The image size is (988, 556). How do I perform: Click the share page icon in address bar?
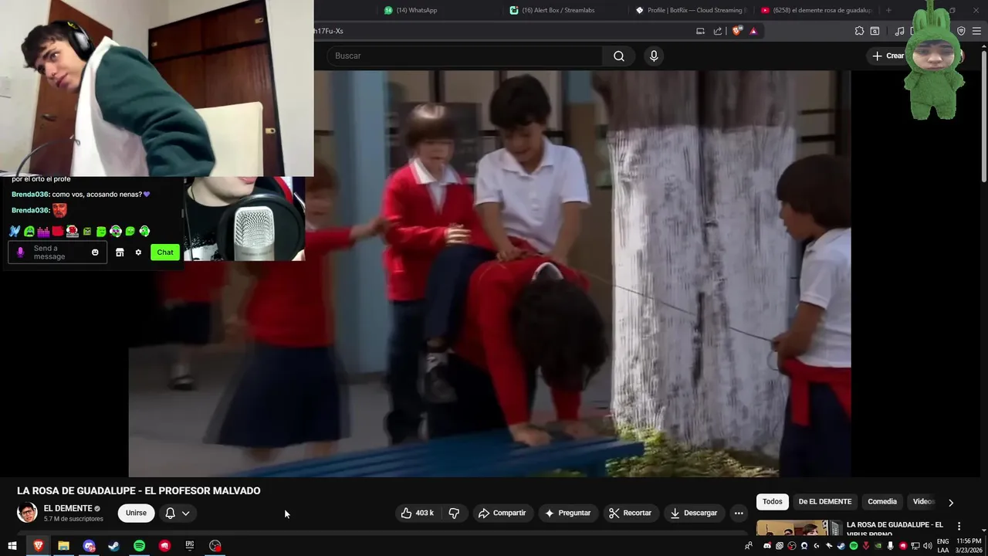point(718,31)
